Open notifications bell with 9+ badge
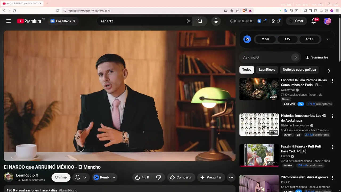 (314, 21)
